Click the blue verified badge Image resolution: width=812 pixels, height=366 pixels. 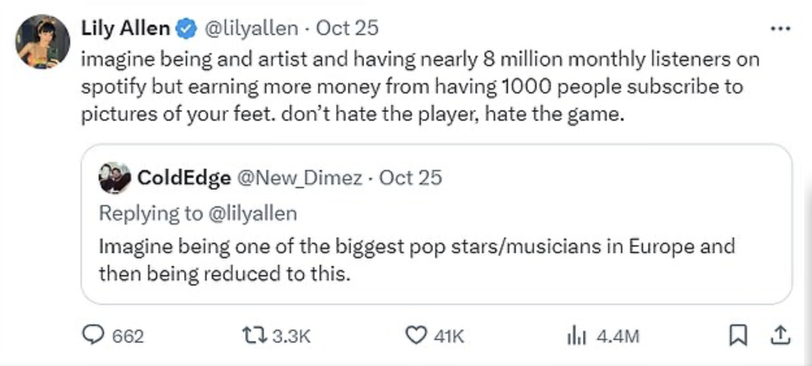coord(186,29)
